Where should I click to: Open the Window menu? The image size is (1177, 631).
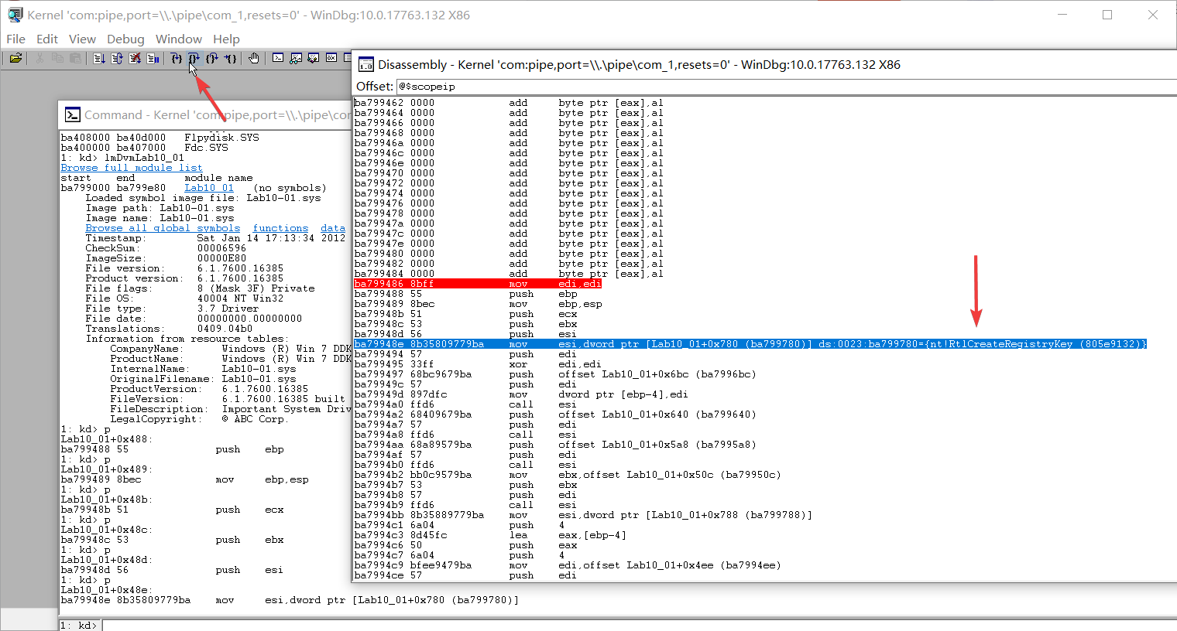pos(179,39)
